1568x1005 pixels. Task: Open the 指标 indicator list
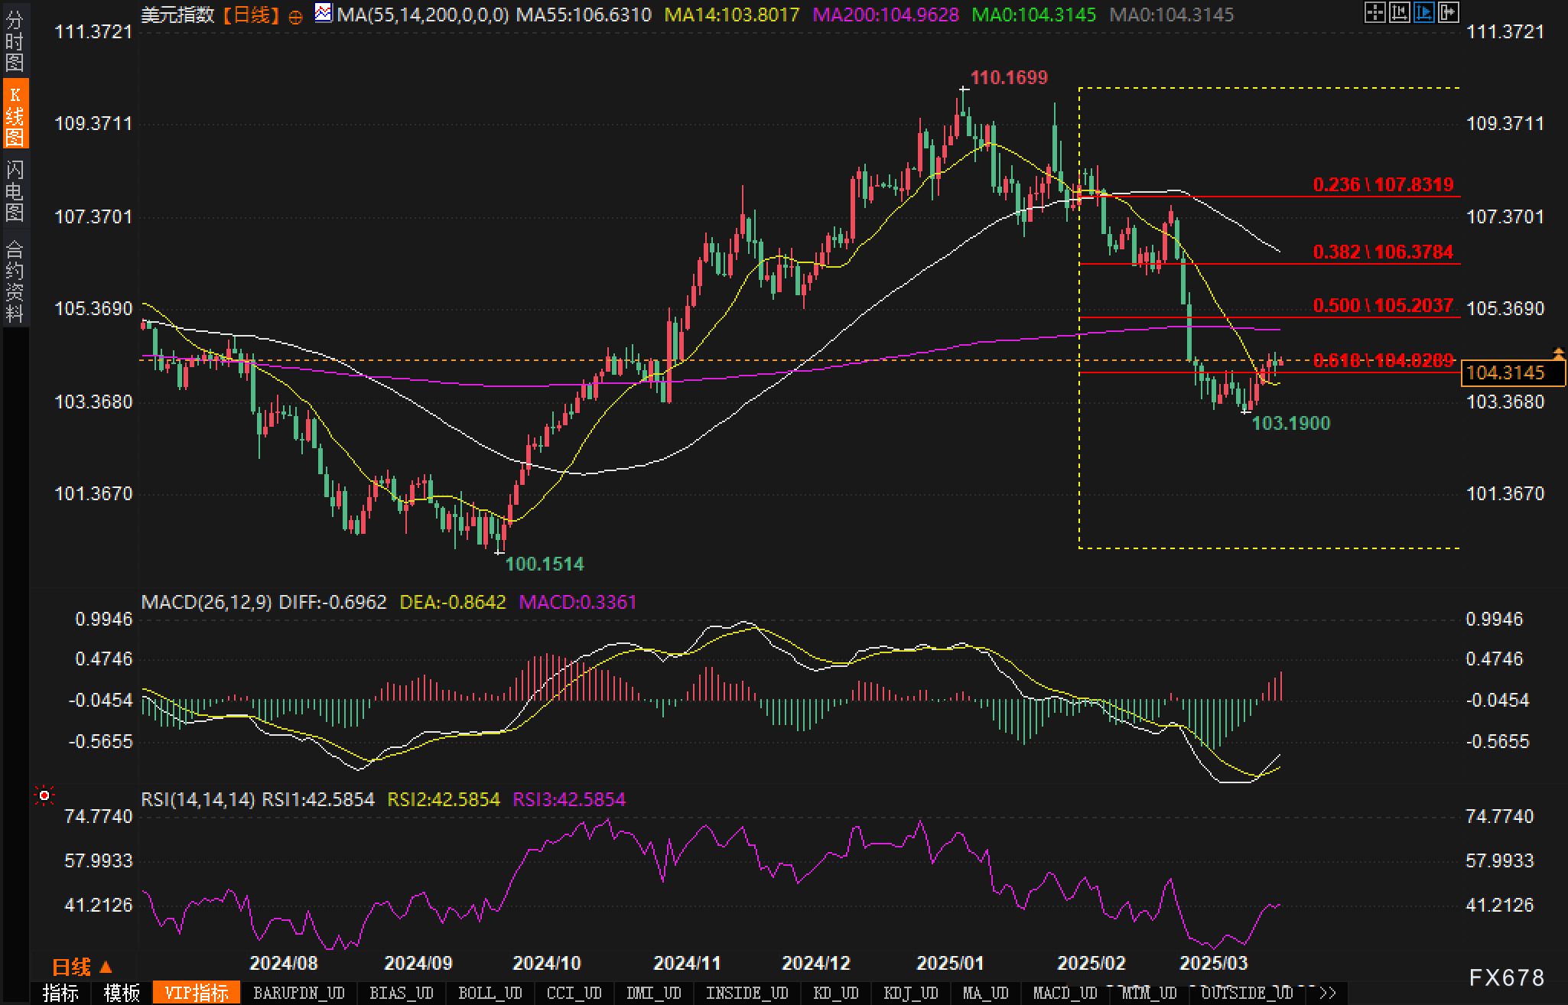click(60, 993)
